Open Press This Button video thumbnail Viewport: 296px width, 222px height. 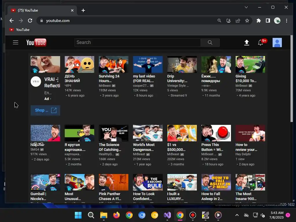[x=216, y=133]
